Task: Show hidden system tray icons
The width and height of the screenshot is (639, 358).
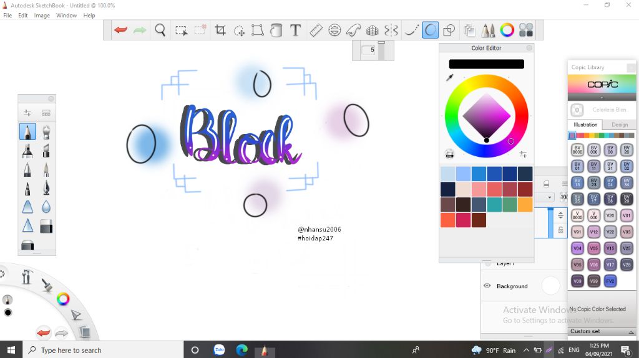Action: [526, 350]
